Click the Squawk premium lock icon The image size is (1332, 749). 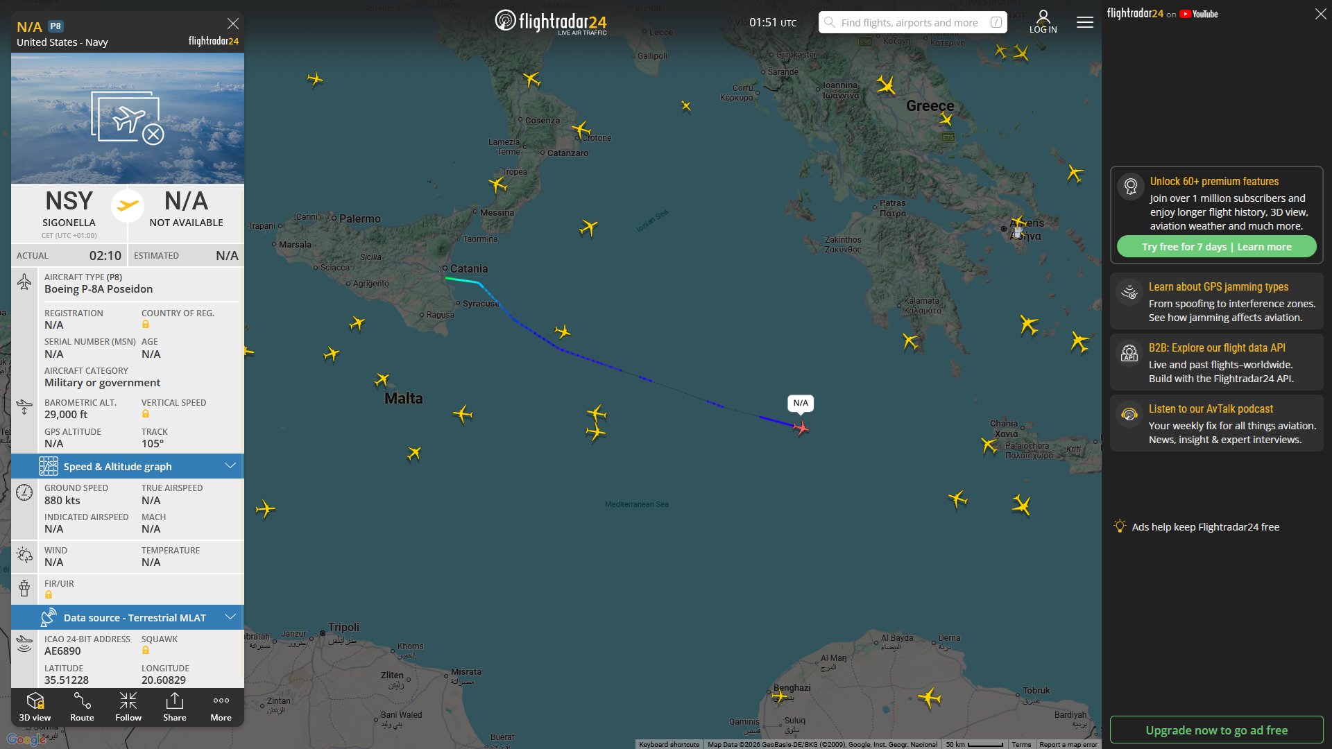coord(146,651)
